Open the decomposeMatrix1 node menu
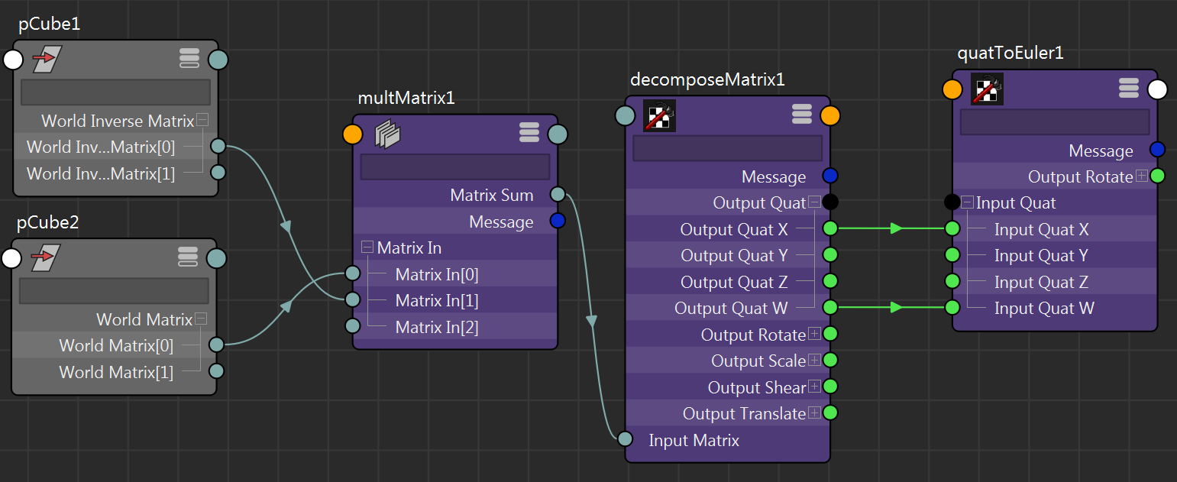Screen dimensions: 1177x482 (x=801, y=114)
